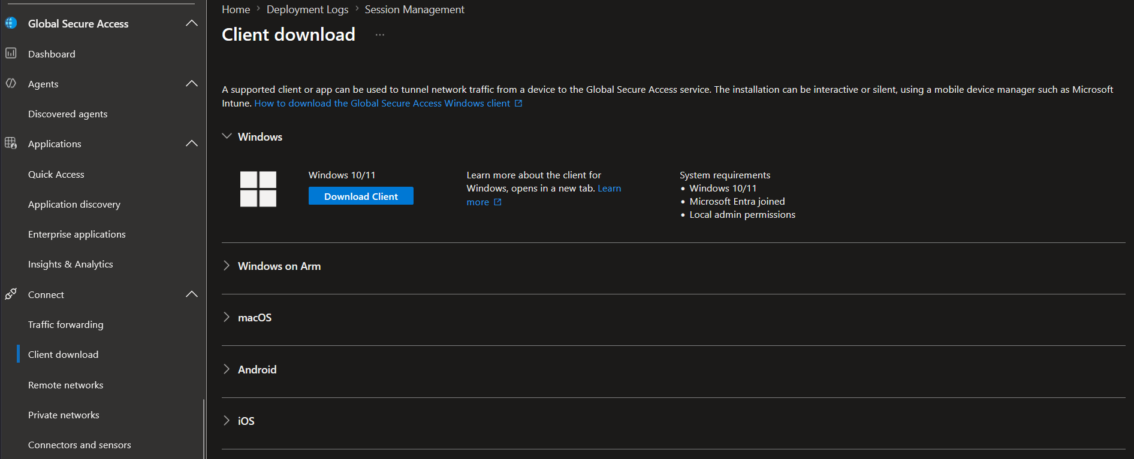1134x459 pixels.
Task: Open Insights & Analytics
Action: point(71,264)
